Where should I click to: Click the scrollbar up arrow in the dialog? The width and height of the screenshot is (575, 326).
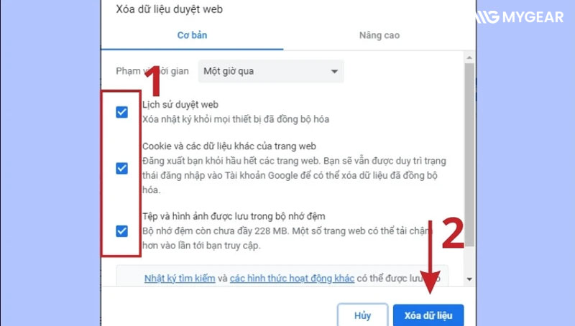(469, 58)
